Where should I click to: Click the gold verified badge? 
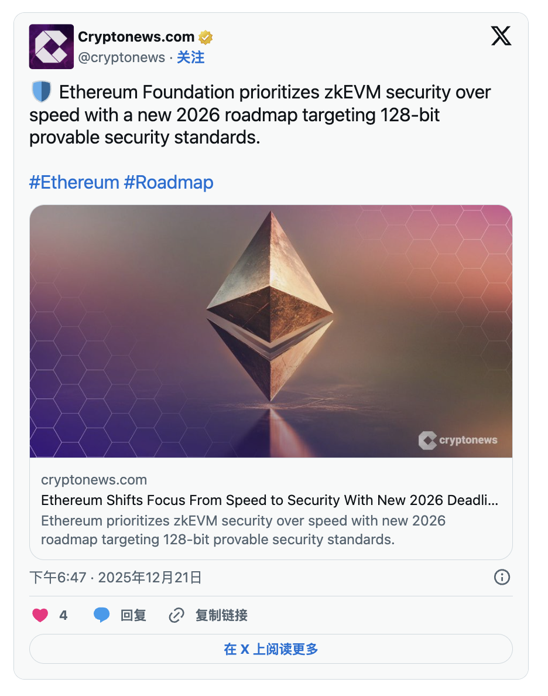[x=205, y=37]
